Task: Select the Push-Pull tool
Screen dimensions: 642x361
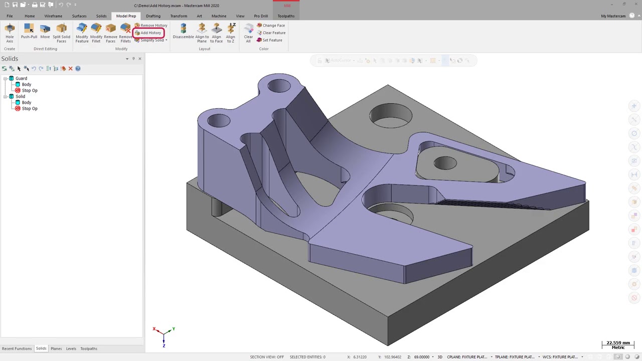Action: click(29, 31)
